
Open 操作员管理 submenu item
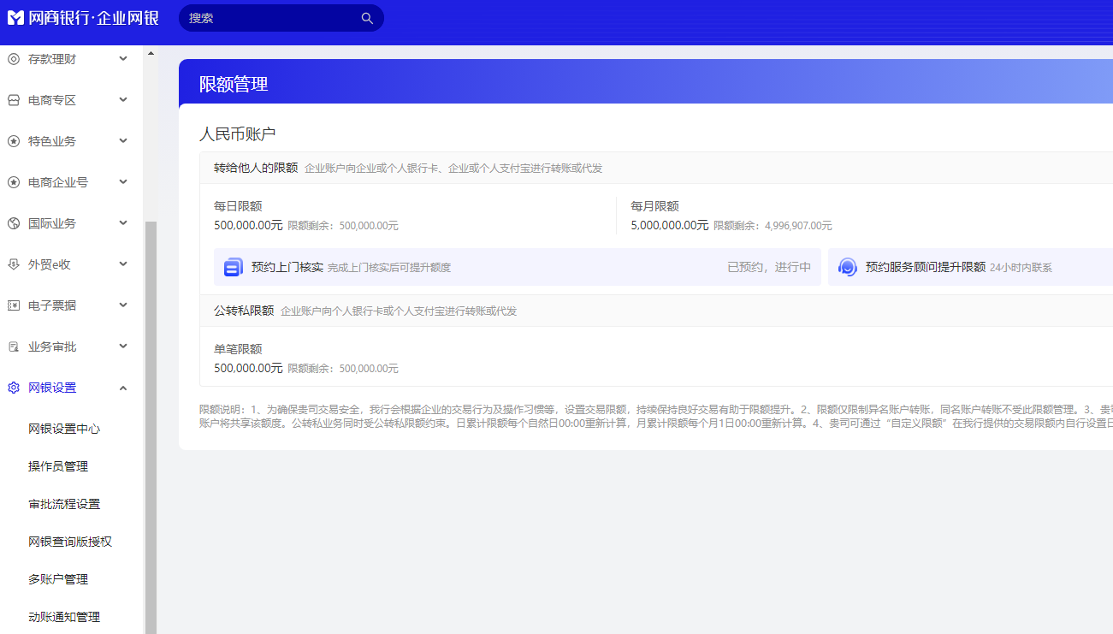pos(58,466)
